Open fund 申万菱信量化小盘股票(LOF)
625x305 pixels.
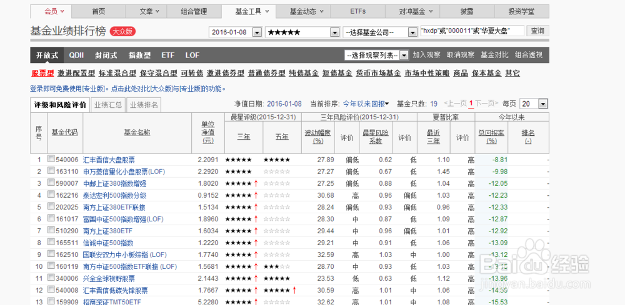click(x=124, y=172)
